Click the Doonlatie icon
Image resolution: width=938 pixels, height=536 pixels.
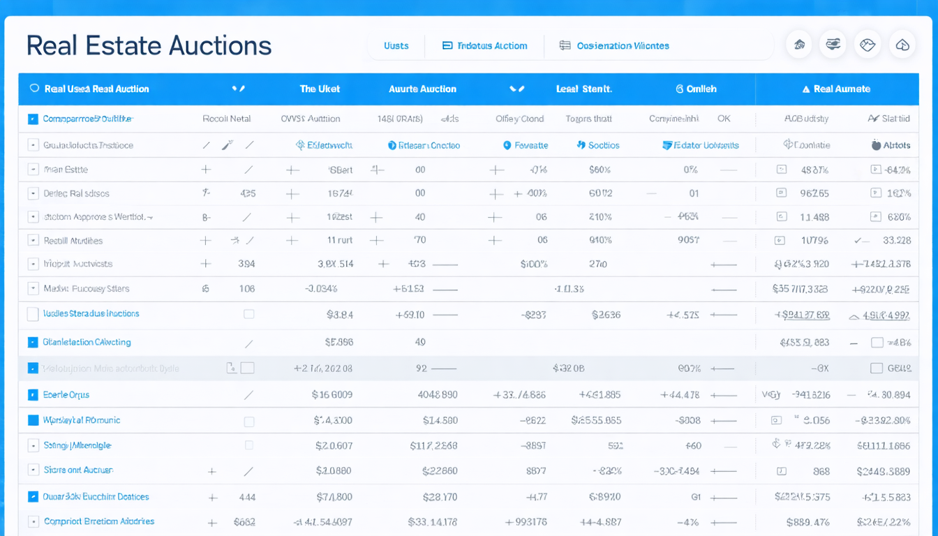pyautogui.click(x=787, y=145)
